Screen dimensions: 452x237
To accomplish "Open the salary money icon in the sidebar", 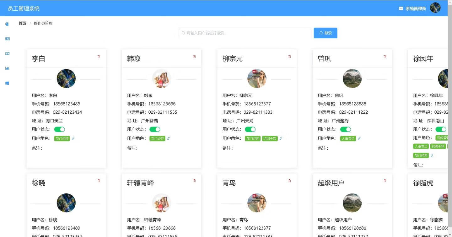I will pos(7,54).
